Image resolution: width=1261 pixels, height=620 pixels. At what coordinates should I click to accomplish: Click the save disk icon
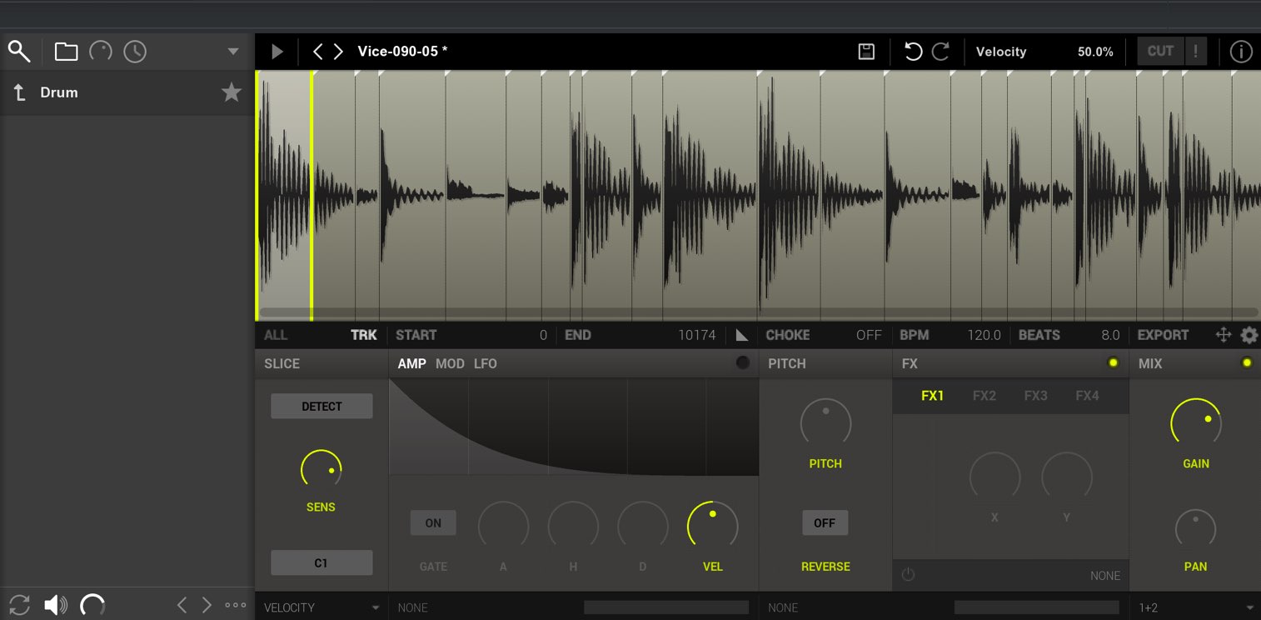click(x=866, y=52)
